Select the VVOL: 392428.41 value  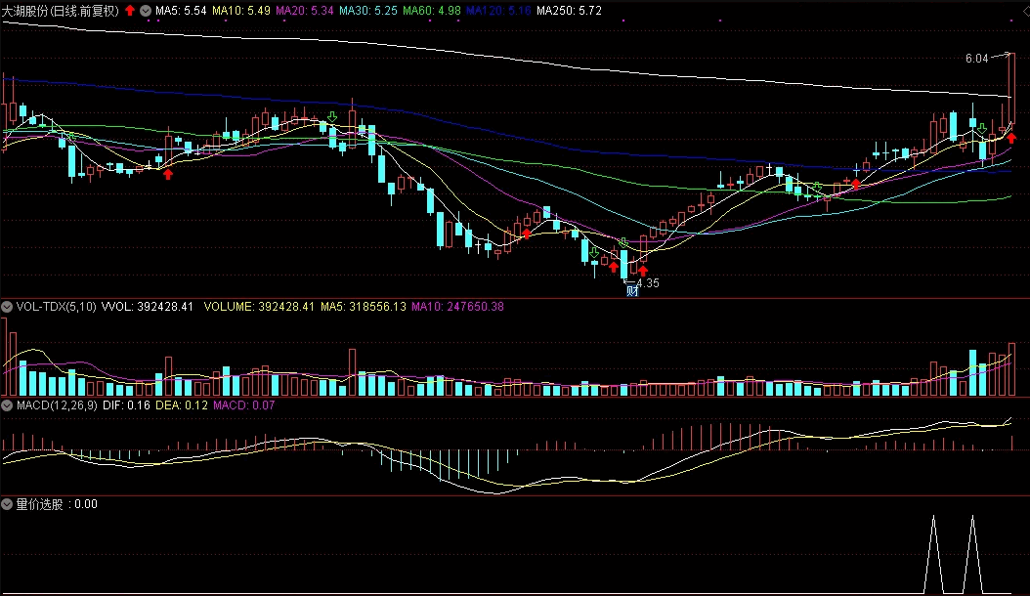(148, 307)
